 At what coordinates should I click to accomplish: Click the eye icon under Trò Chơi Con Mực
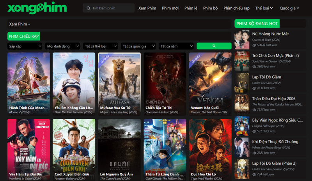coord(254,67)
